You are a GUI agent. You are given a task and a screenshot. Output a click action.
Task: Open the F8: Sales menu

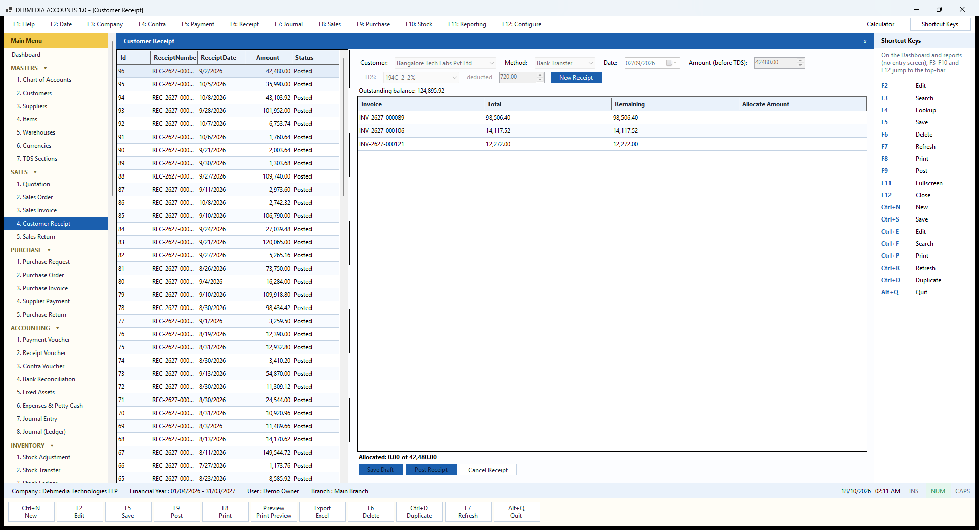(330, 24)
